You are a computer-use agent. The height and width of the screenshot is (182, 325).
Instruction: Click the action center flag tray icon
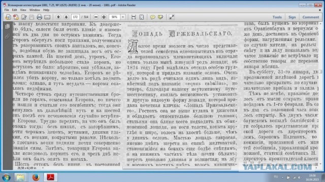(x=288, y=177)
